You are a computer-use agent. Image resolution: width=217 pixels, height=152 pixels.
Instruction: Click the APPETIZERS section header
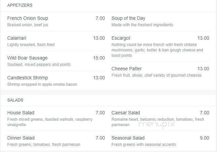(x=20, y=5)
